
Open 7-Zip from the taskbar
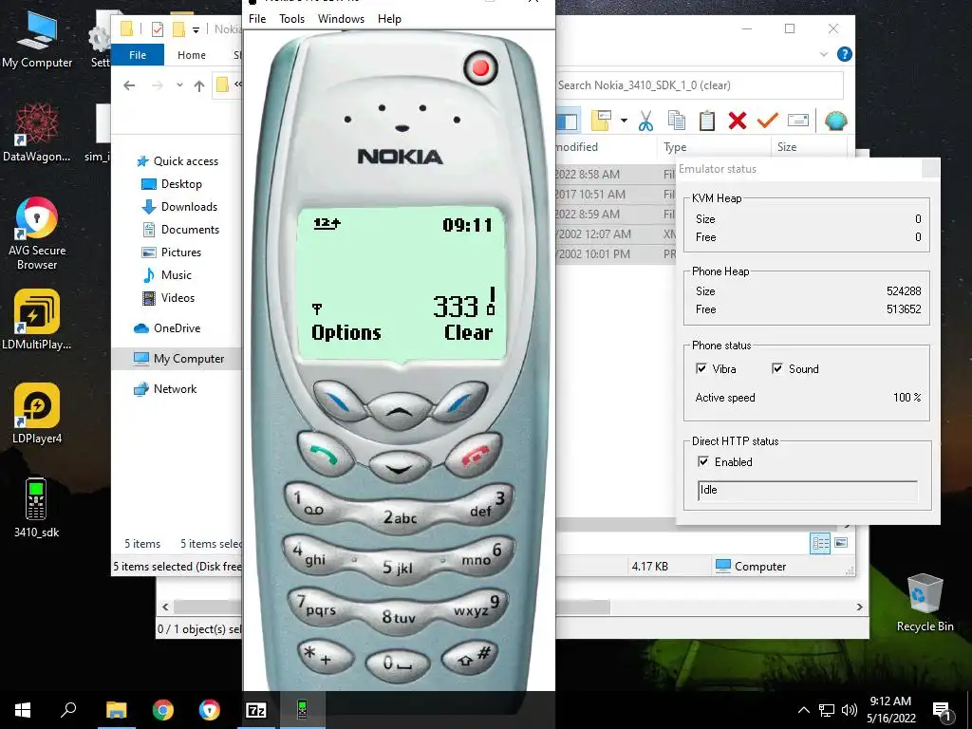click(256, 710)
